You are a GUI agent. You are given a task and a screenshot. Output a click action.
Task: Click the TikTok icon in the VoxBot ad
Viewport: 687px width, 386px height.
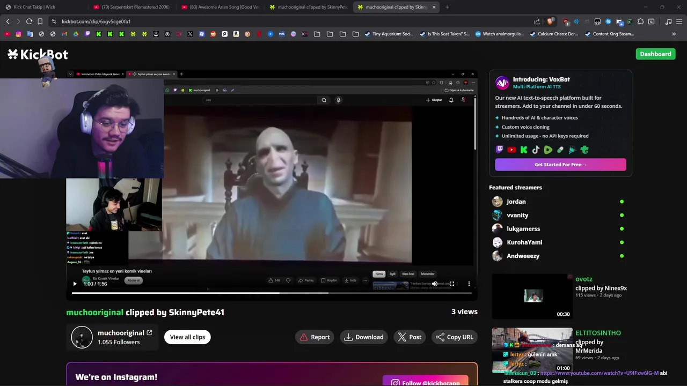click(x=536, y=150)
